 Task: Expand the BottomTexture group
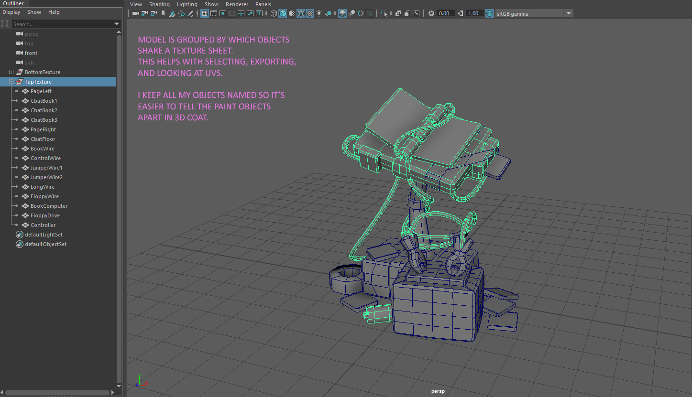(11, 72)
